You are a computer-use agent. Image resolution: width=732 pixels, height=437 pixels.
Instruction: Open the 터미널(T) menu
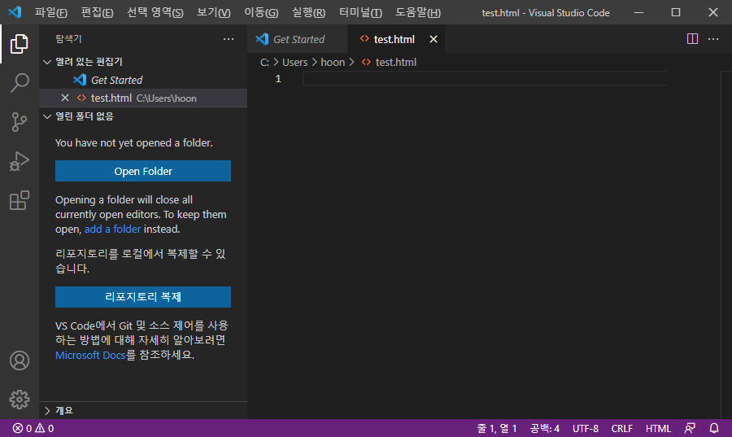click(x=360, y=12)
